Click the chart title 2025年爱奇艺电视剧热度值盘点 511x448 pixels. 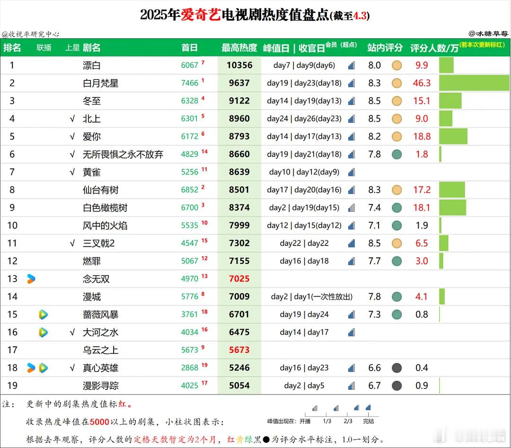[235, 15]
